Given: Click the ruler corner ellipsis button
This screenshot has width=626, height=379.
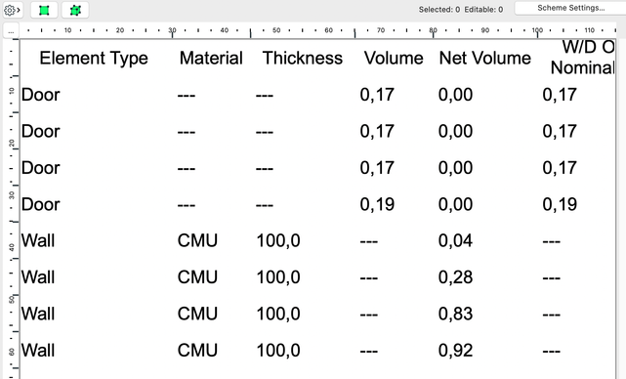Looking at the screenshot, I should (11, 30).
